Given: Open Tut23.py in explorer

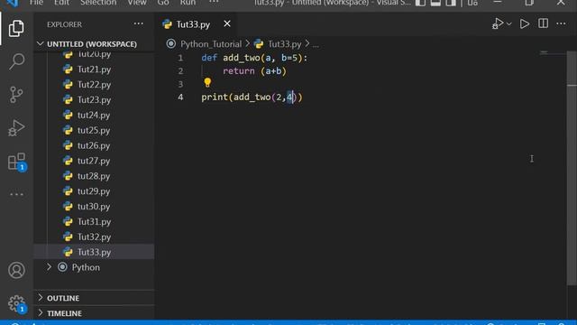Looking at the screenshot, I should point(94,99).
